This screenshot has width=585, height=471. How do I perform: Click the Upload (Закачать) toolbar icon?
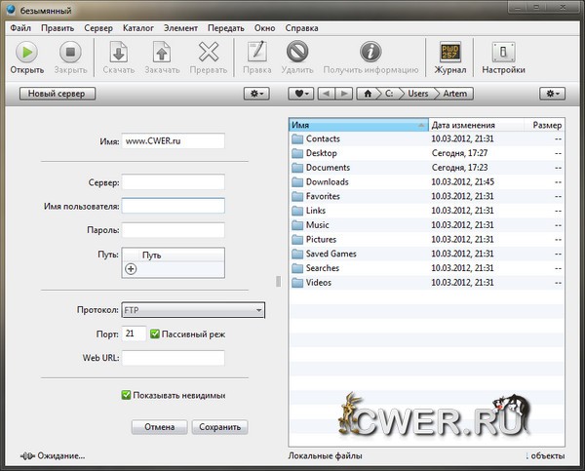point(162,52)
